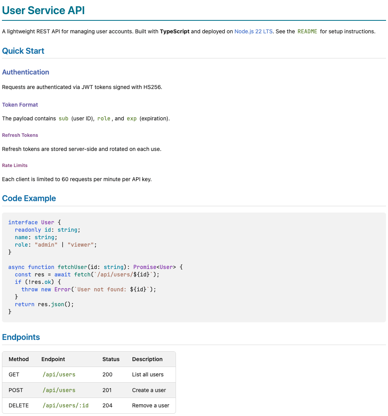Click the 'const res = await fetch' line
The width and height of the screenshot is (388, 416).
(x=87, y=274)
